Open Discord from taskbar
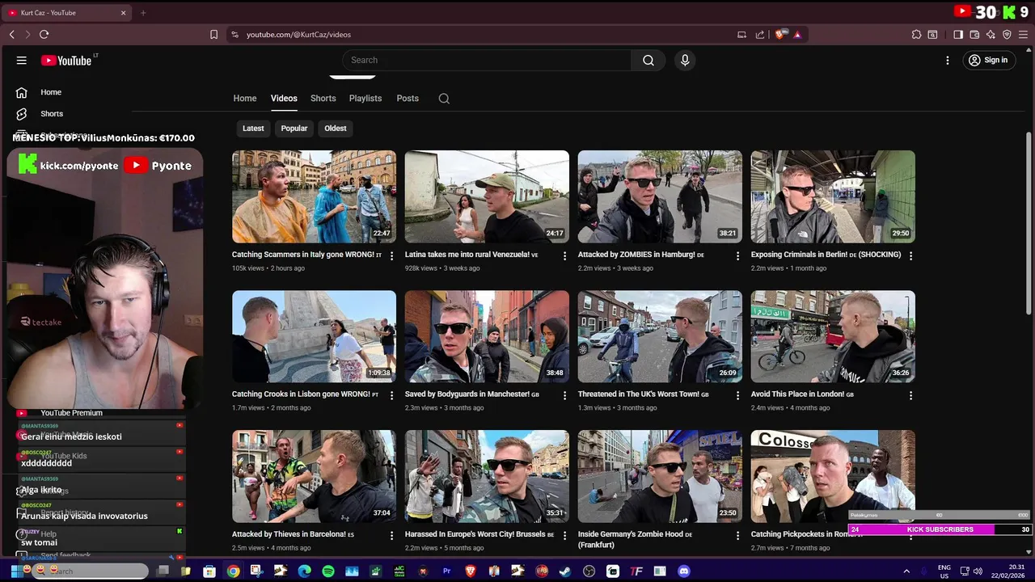The width and height of the screenshot is (1035, 582). tap(684, 571)
